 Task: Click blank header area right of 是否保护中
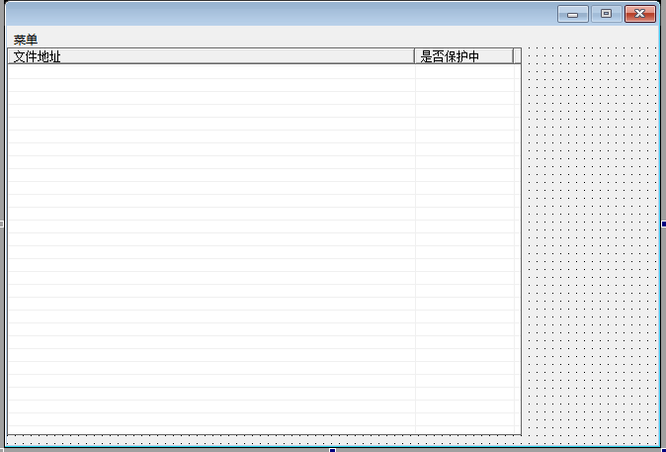(518, 56)
